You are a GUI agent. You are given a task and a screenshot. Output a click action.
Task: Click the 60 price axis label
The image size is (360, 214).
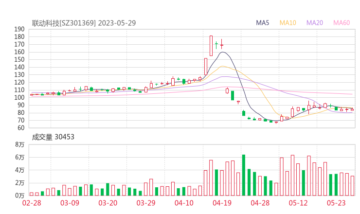(21, 128)
